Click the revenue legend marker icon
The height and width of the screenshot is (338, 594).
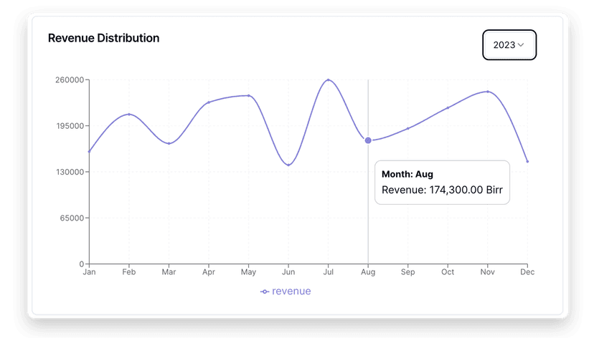tap(265, 291)
